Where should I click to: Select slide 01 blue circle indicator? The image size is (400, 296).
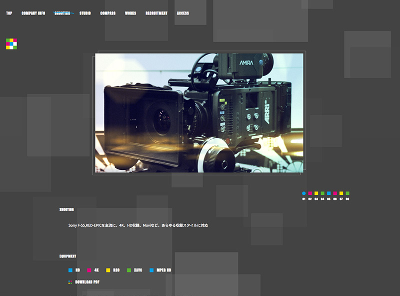click(x=304, y=193)
